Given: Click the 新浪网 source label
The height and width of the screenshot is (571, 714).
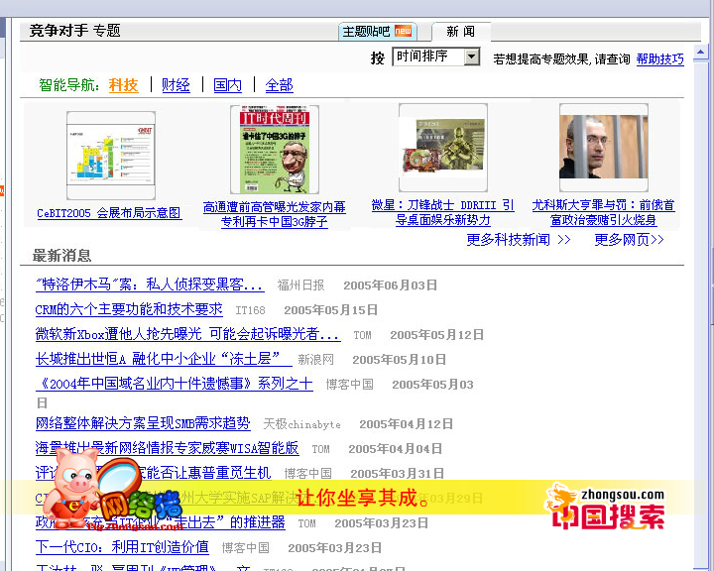Looking at the screenshot, I should [x=315, y=360].
